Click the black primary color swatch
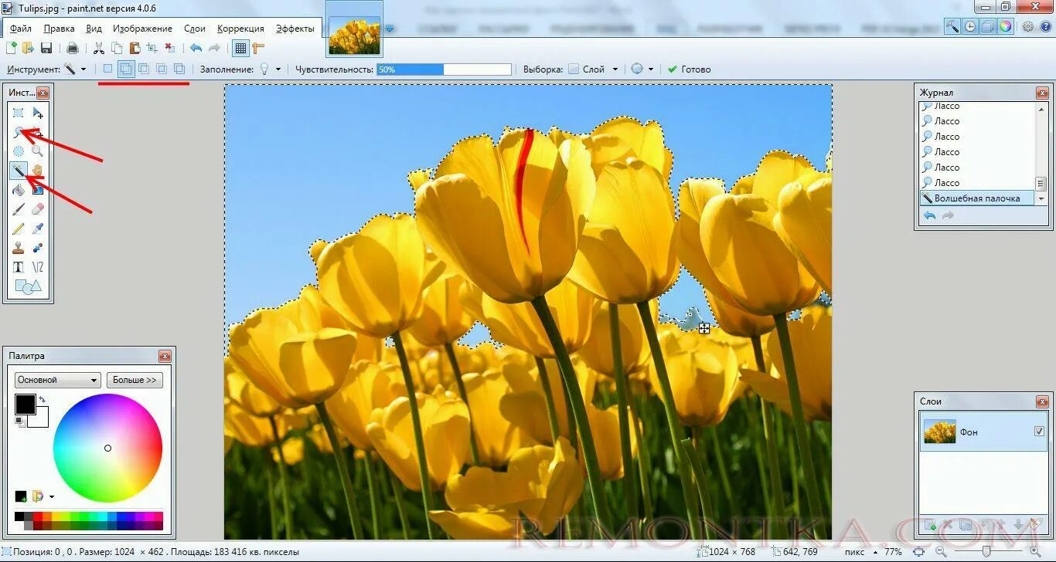The image size is (1056, 562). [25, 404]
